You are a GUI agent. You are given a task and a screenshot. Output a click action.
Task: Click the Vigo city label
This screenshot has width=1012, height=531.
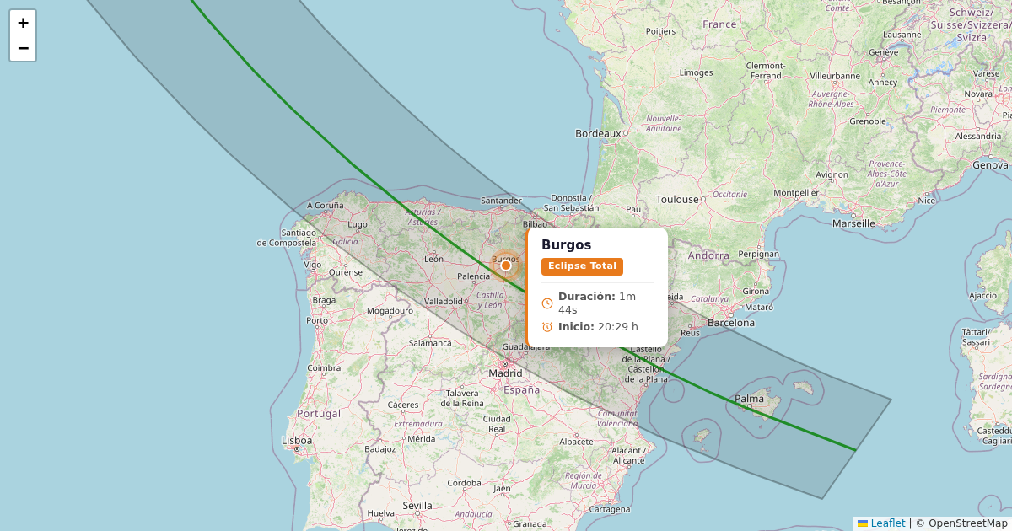coord(313,265)
